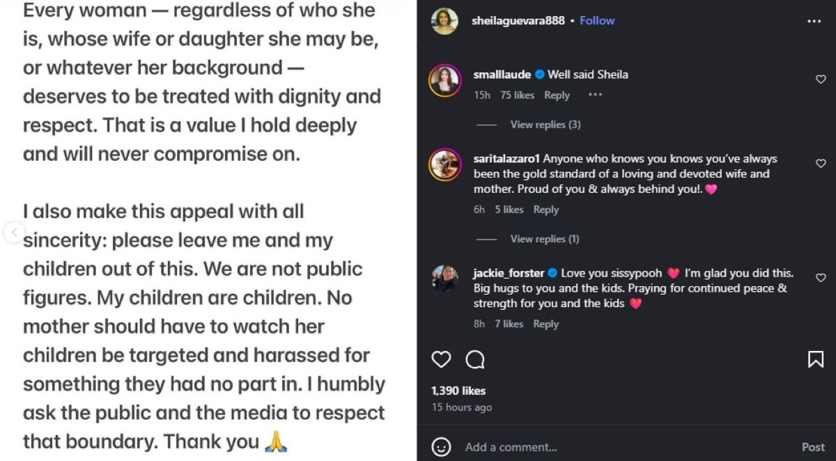Expand View replies (3) under smalllaude

coord(545,125)
